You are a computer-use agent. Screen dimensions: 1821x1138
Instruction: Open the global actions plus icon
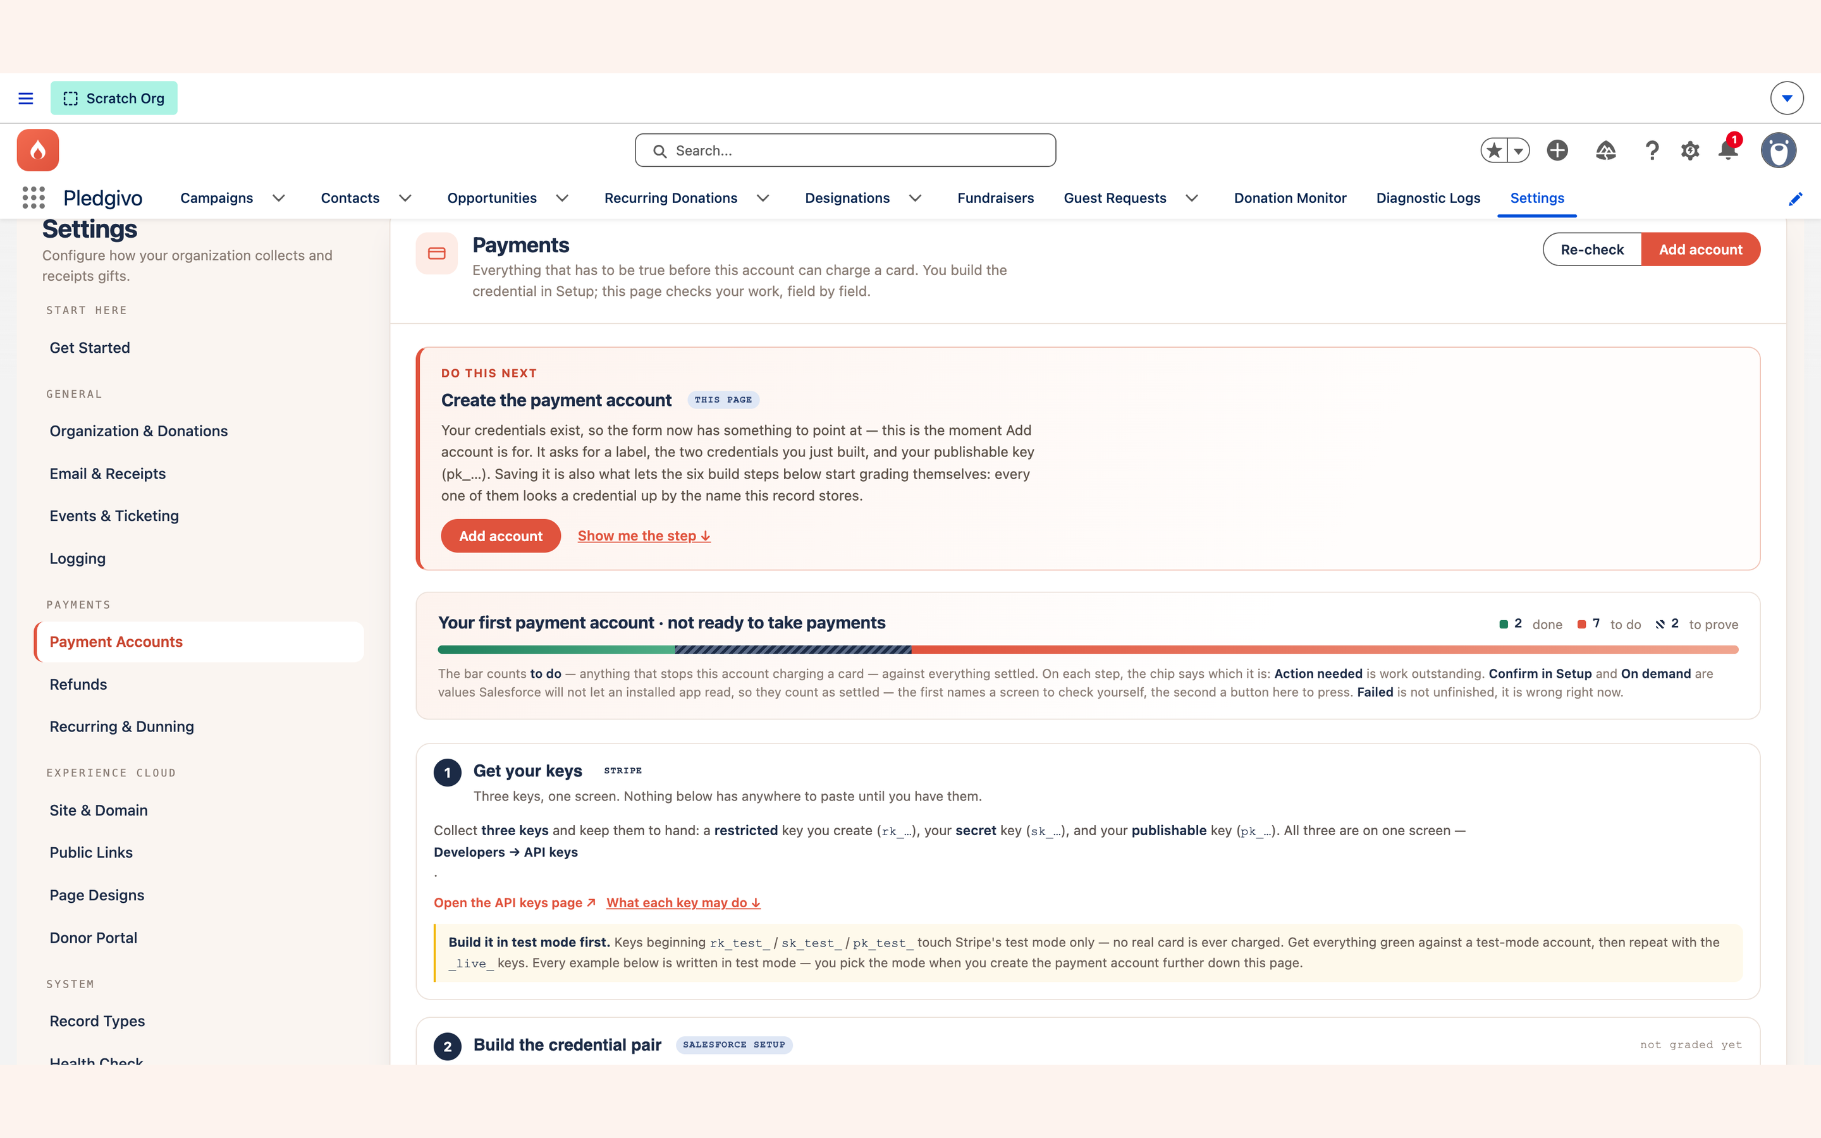click(1557, 150)
